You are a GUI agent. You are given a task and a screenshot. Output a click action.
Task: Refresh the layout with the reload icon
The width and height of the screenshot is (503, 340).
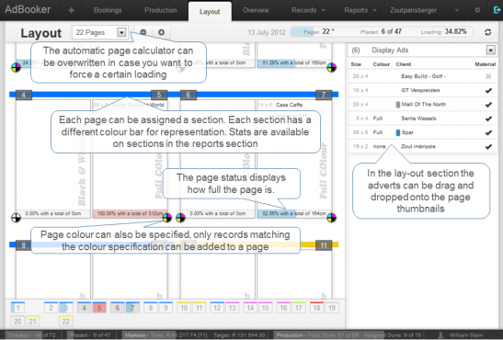488,32
